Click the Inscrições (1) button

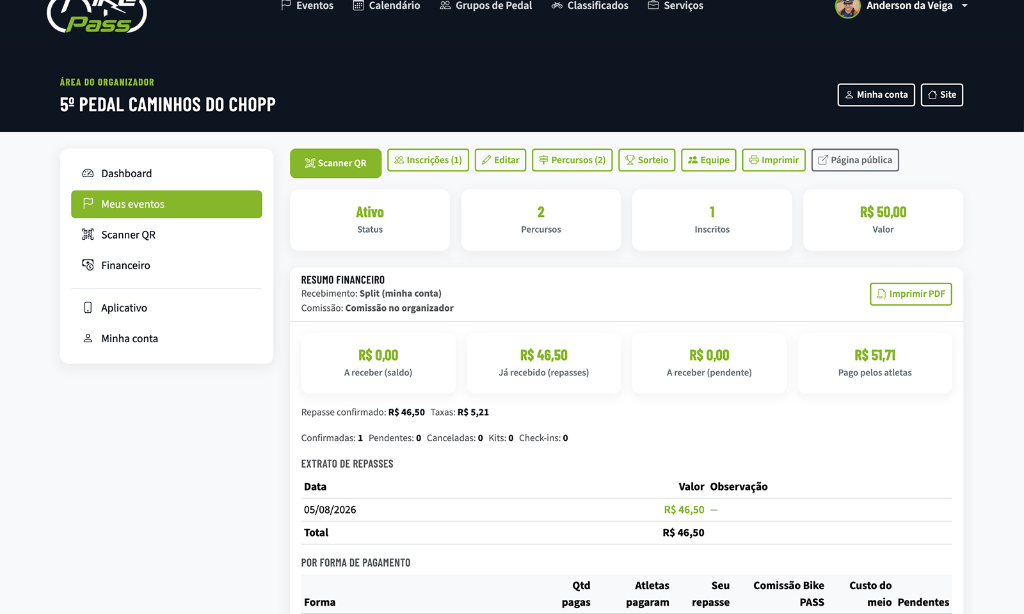(428, 160)
